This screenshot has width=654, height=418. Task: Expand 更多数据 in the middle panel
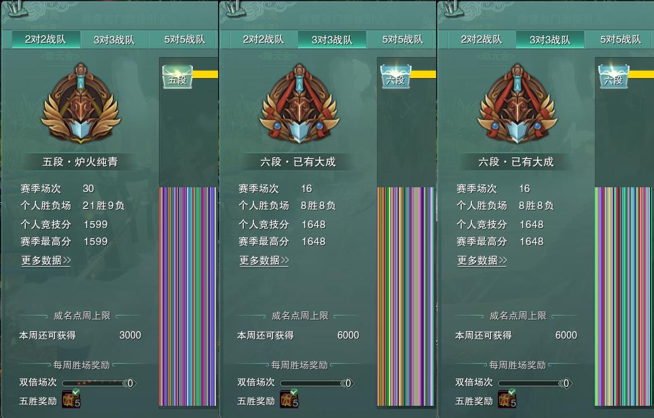[x=264, y=261]
